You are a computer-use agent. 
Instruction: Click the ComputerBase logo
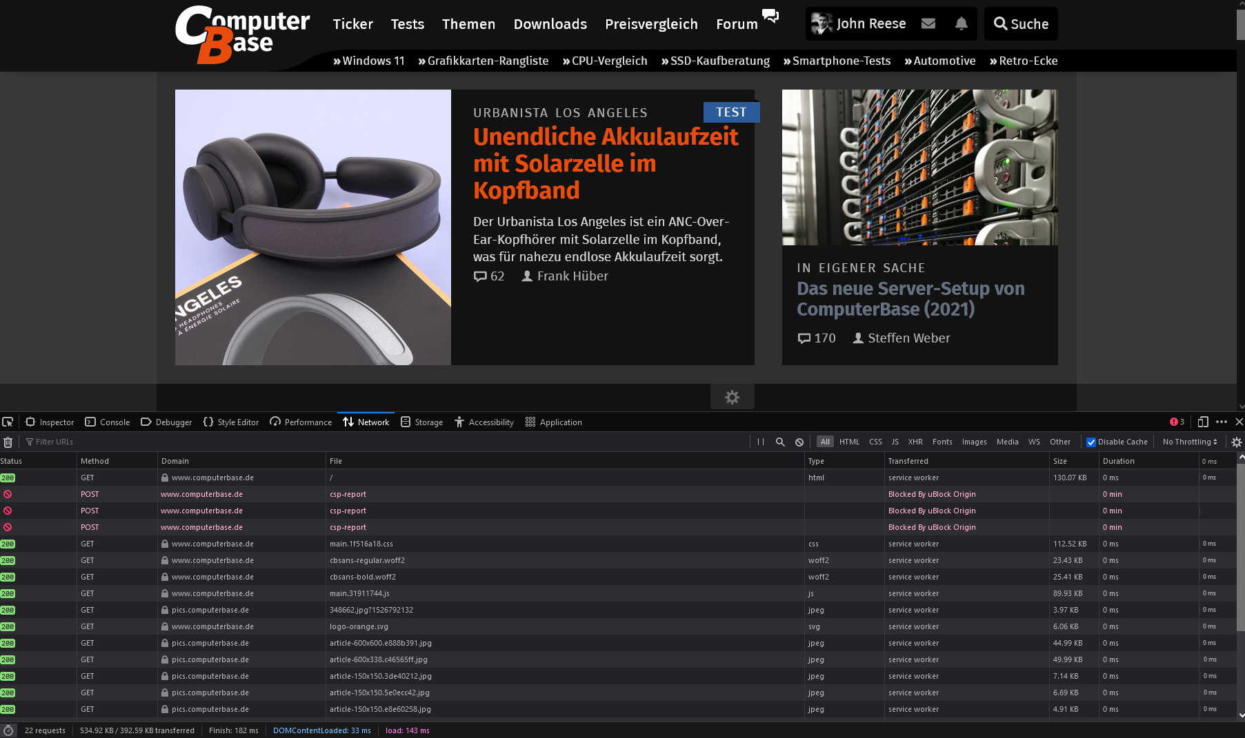242,34
